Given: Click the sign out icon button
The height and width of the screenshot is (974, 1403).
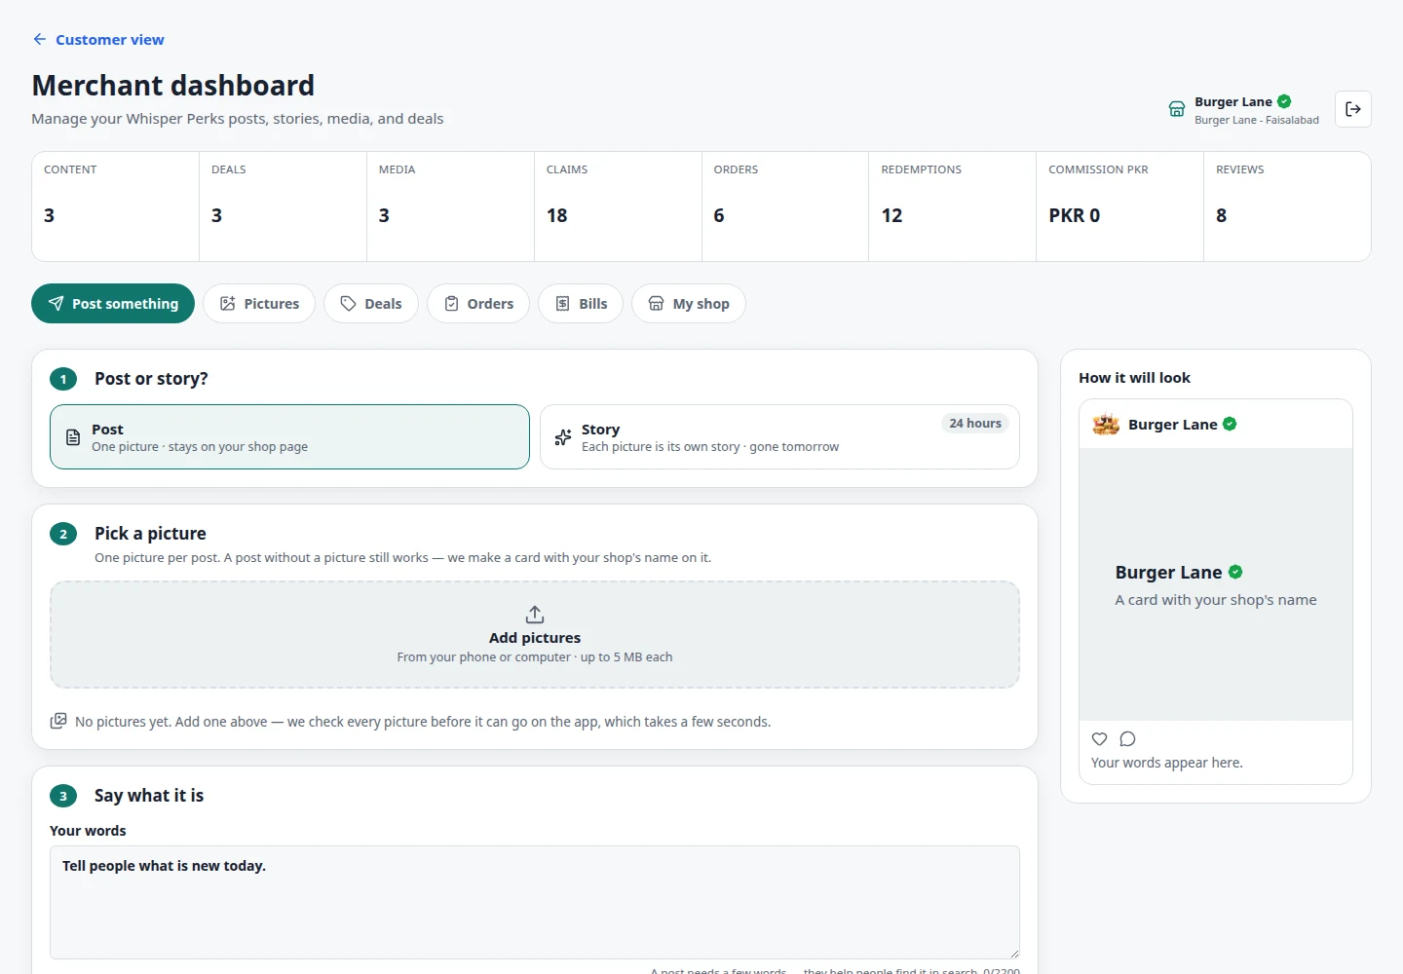Looking at the screenshot, I should tap(1353, 109).
